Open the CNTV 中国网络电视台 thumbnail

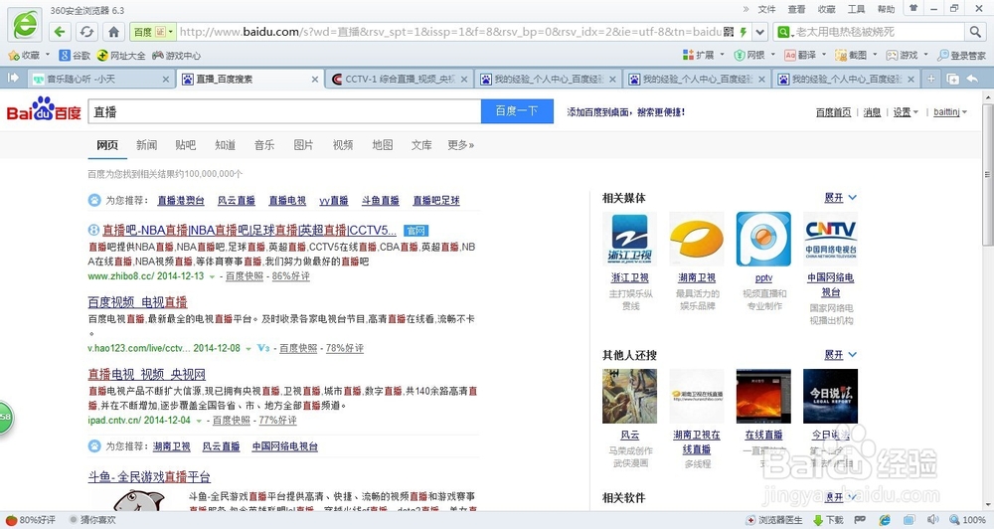pyautogui.click(x=830, y=239)
